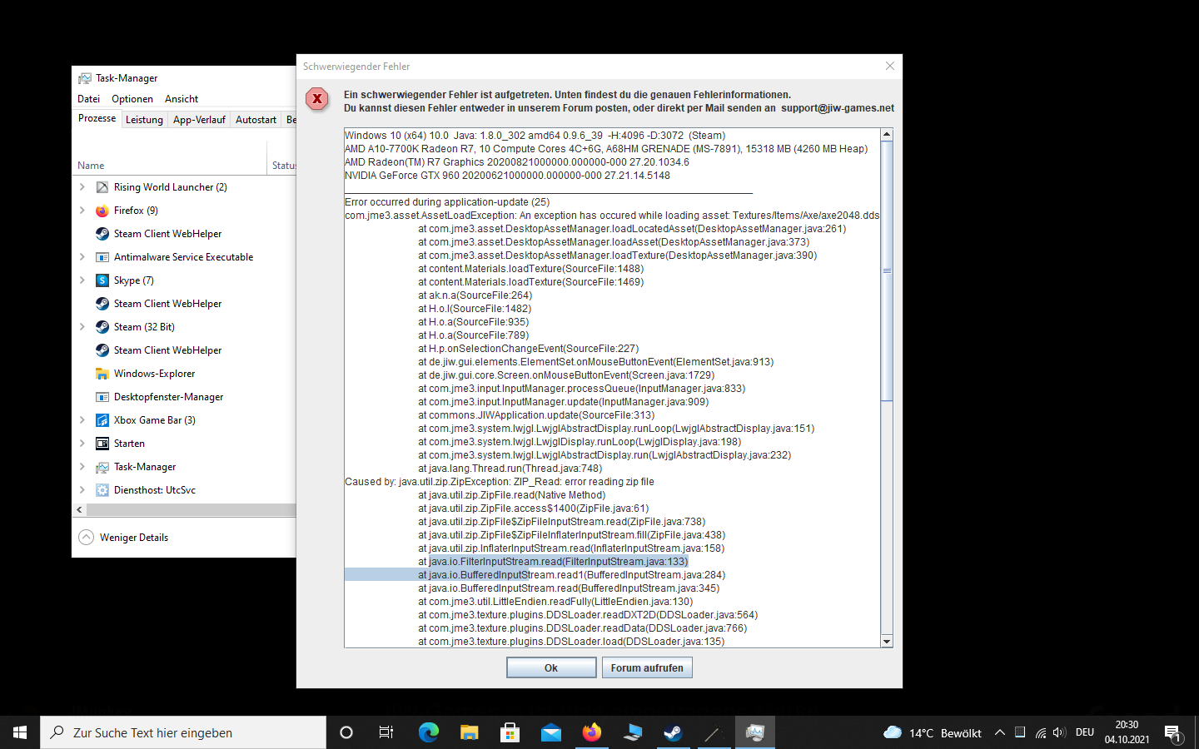
Task: Click the error log scroll-down arrow
Action: [x=887, y=642]
